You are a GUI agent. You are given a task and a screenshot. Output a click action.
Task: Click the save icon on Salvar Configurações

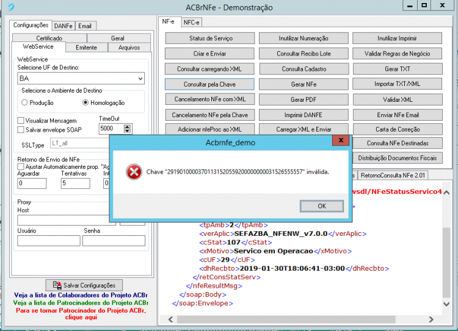pos(57,285)
